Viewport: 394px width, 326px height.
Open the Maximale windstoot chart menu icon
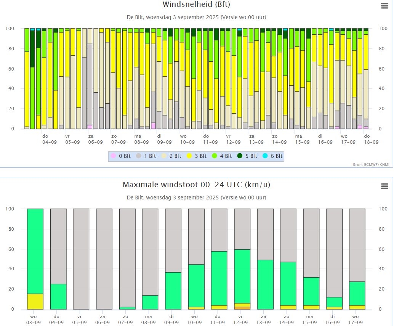coord(384,186)
